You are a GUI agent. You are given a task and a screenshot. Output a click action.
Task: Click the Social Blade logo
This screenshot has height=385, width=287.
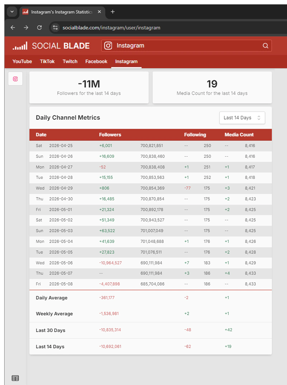(x=51, y=46)
